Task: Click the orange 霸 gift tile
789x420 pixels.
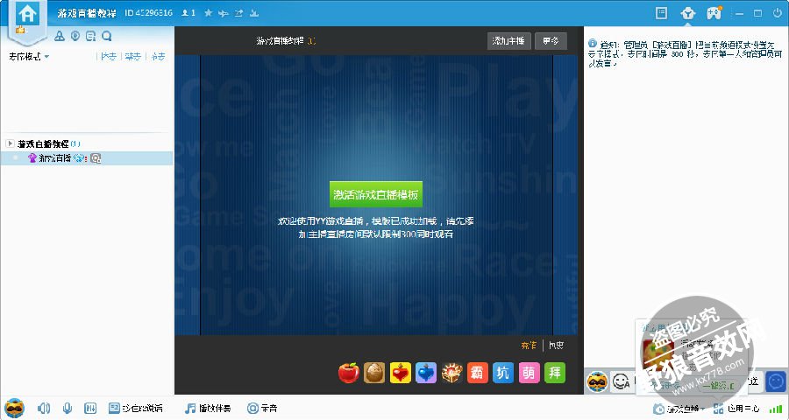Action: tap(478, 373)
